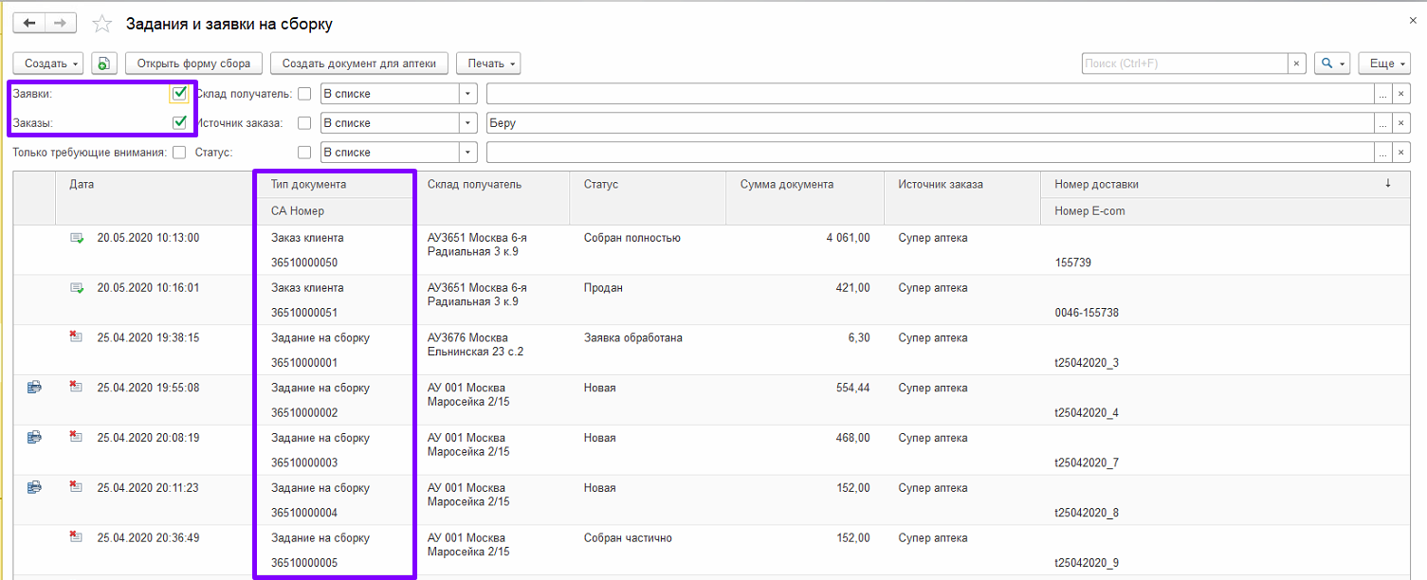The image size is (1427, 580).
Task: Clear the Источник заказа filter value 'Беру'
Action: tap(1401, 123)
